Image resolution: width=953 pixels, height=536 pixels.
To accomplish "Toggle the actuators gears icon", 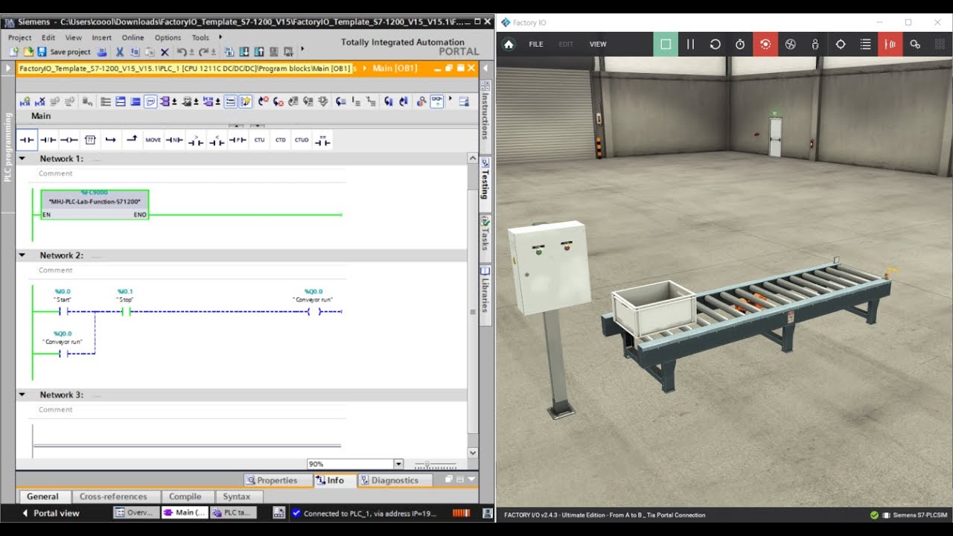I will point(915,44).
